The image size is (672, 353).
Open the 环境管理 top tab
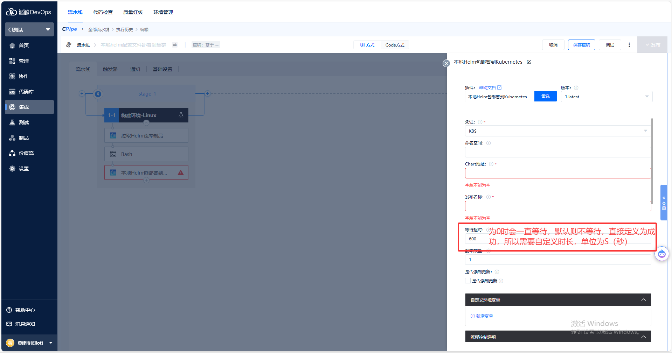point(163,12)
